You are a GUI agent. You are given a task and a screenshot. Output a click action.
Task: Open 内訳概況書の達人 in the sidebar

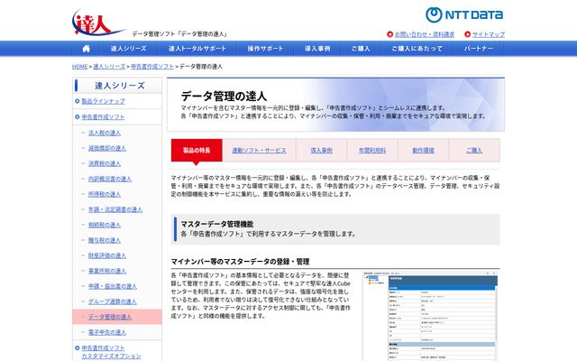[x=110, y=179]
